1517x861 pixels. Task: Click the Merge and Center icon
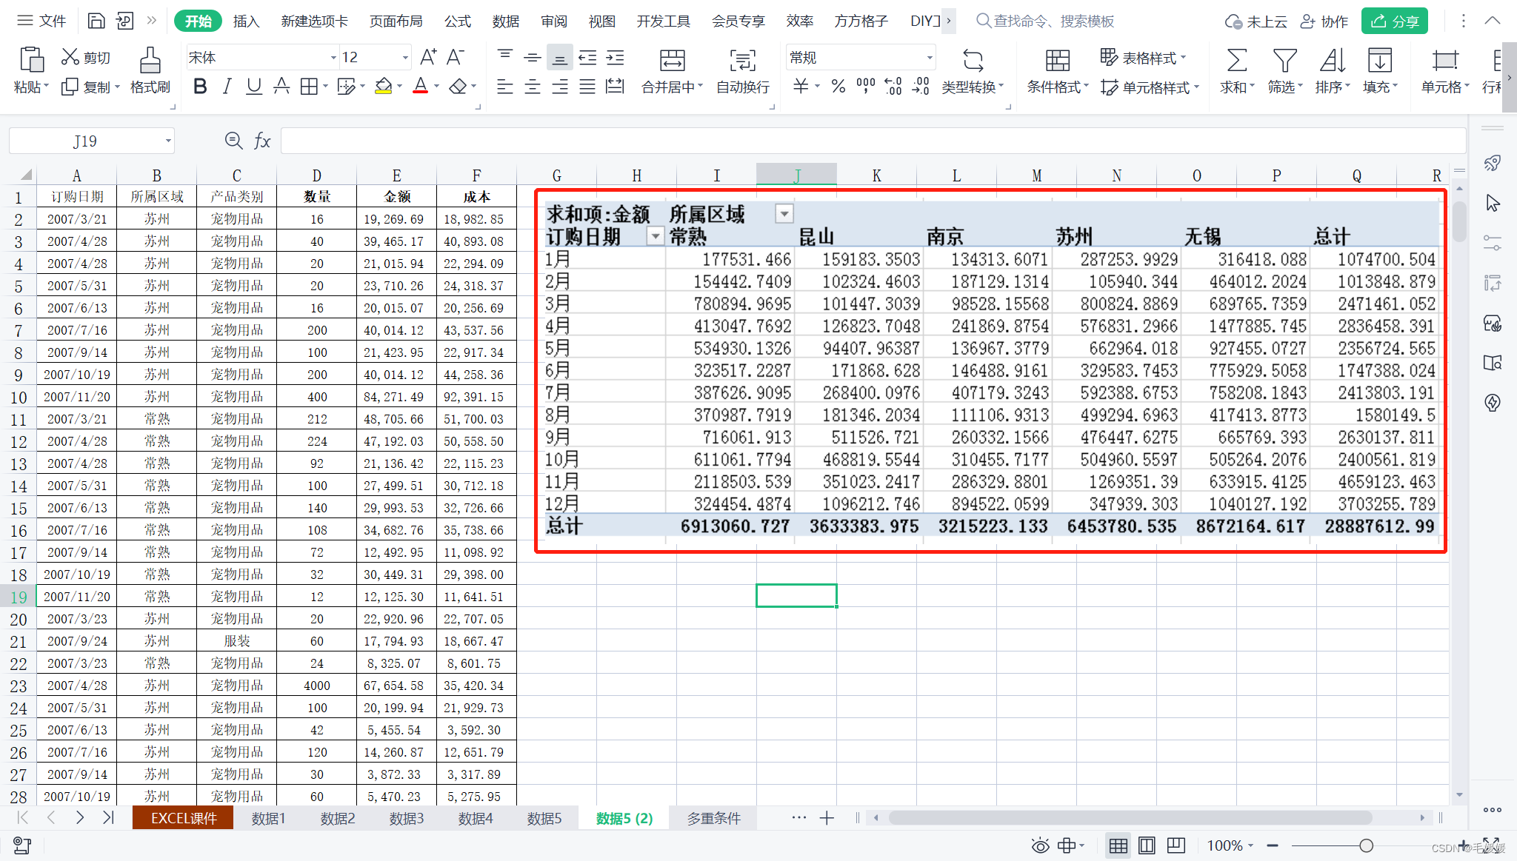672,61
